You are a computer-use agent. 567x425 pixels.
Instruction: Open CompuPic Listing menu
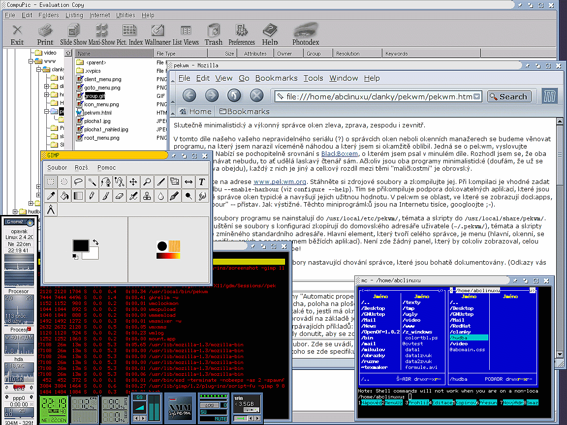tap(74, 15)
